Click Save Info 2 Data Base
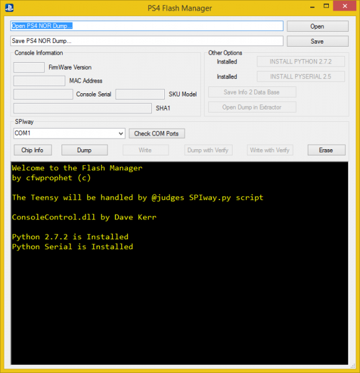The image size is (360, 373). [x=252, y=92]
